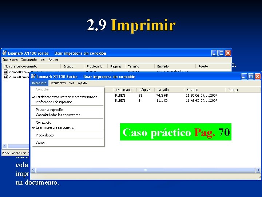Select 11:30:06 sent time entry
The height and width of the screenshot is (197, 262).
pyautogui.click(x=202, y=96)
